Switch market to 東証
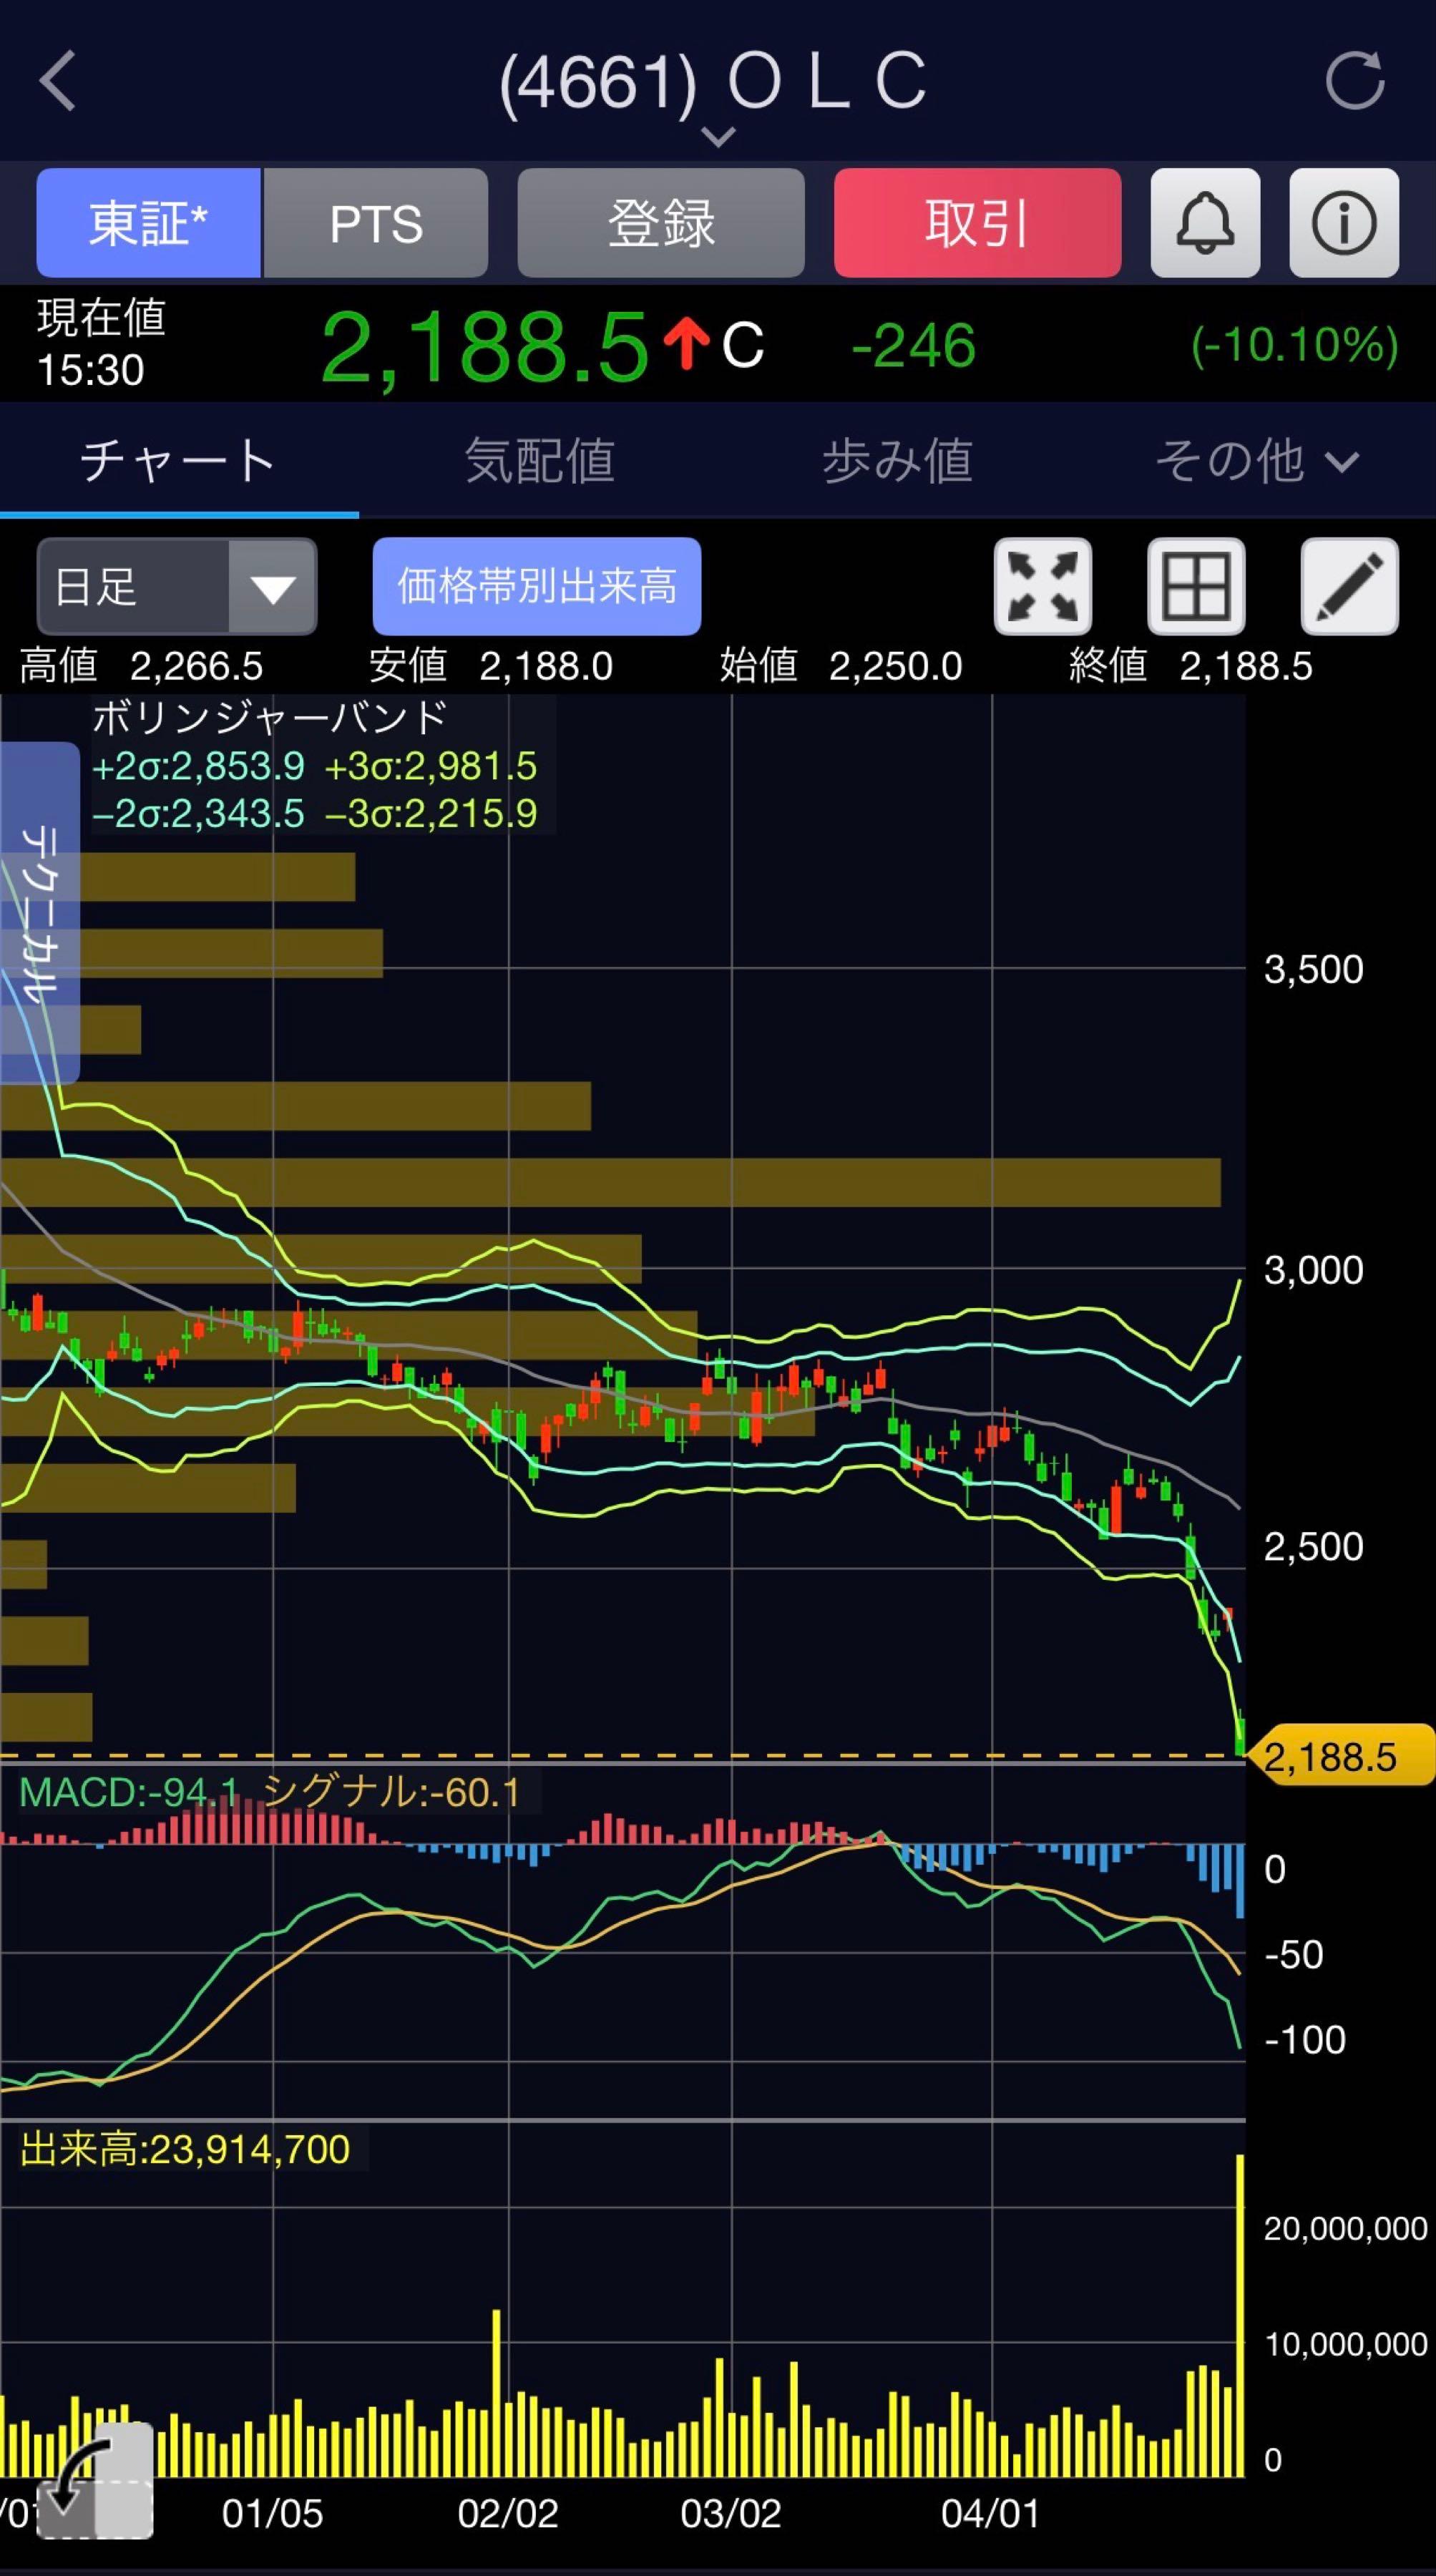The width and height of the screenshot is (1436, 2576). tap(148, 223)
